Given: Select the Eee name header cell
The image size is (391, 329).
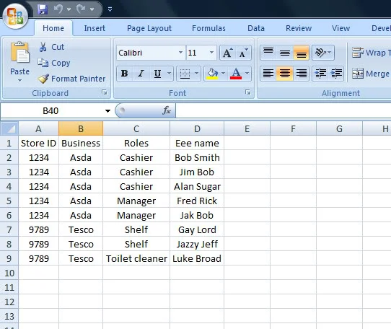Looking at the screenshot, I should coord(197,143).
